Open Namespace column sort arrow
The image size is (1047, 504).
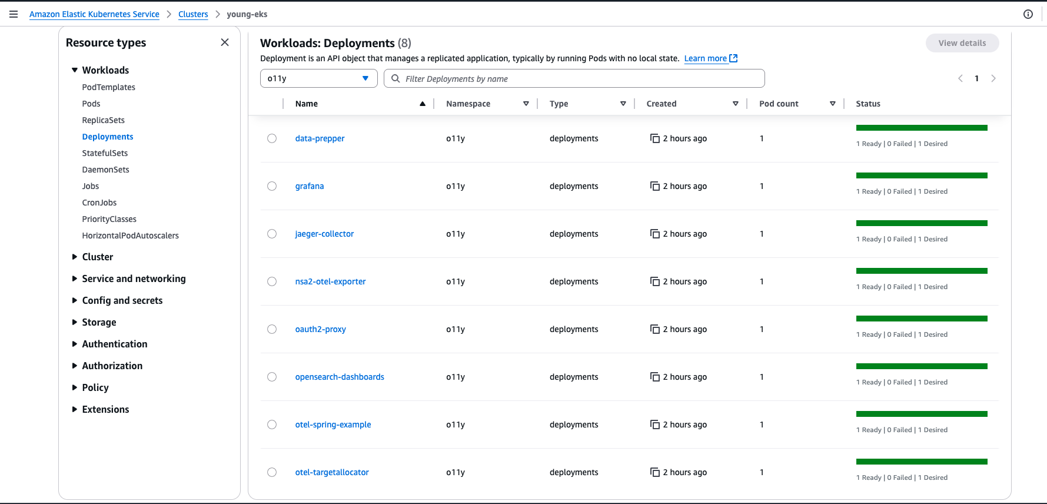(526, 104)
